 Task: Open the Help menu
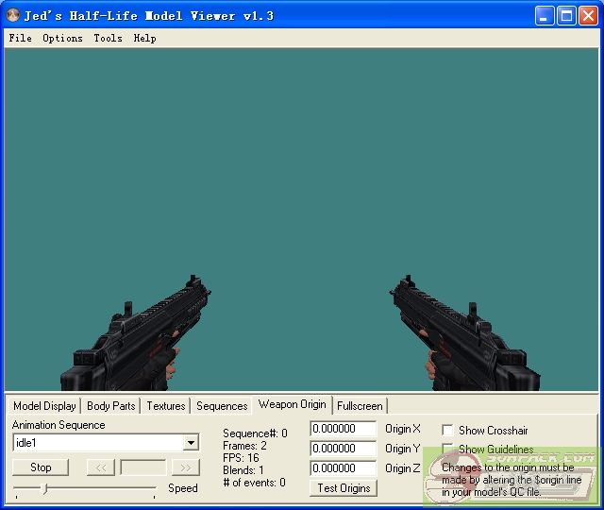[x=144, y=39]
